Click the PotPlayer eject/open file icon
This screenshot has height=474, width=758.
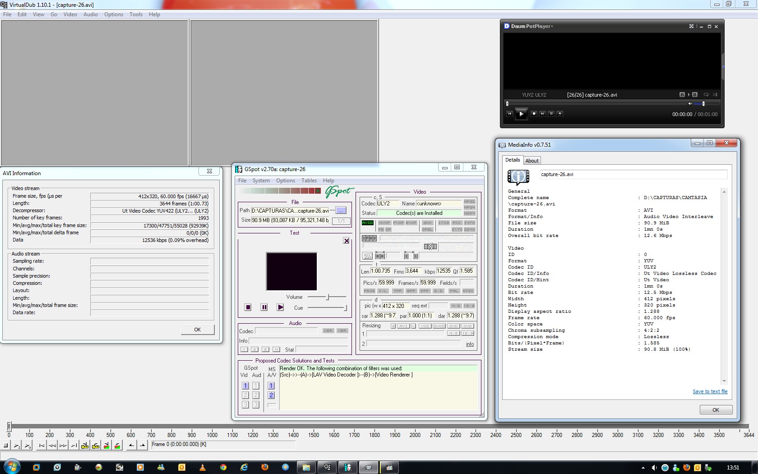(559, 114)
